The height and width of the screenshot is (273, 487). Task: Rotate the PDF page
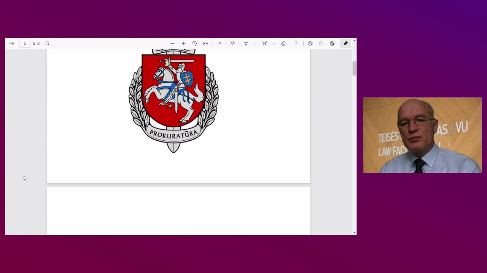(x=194, y=44)
